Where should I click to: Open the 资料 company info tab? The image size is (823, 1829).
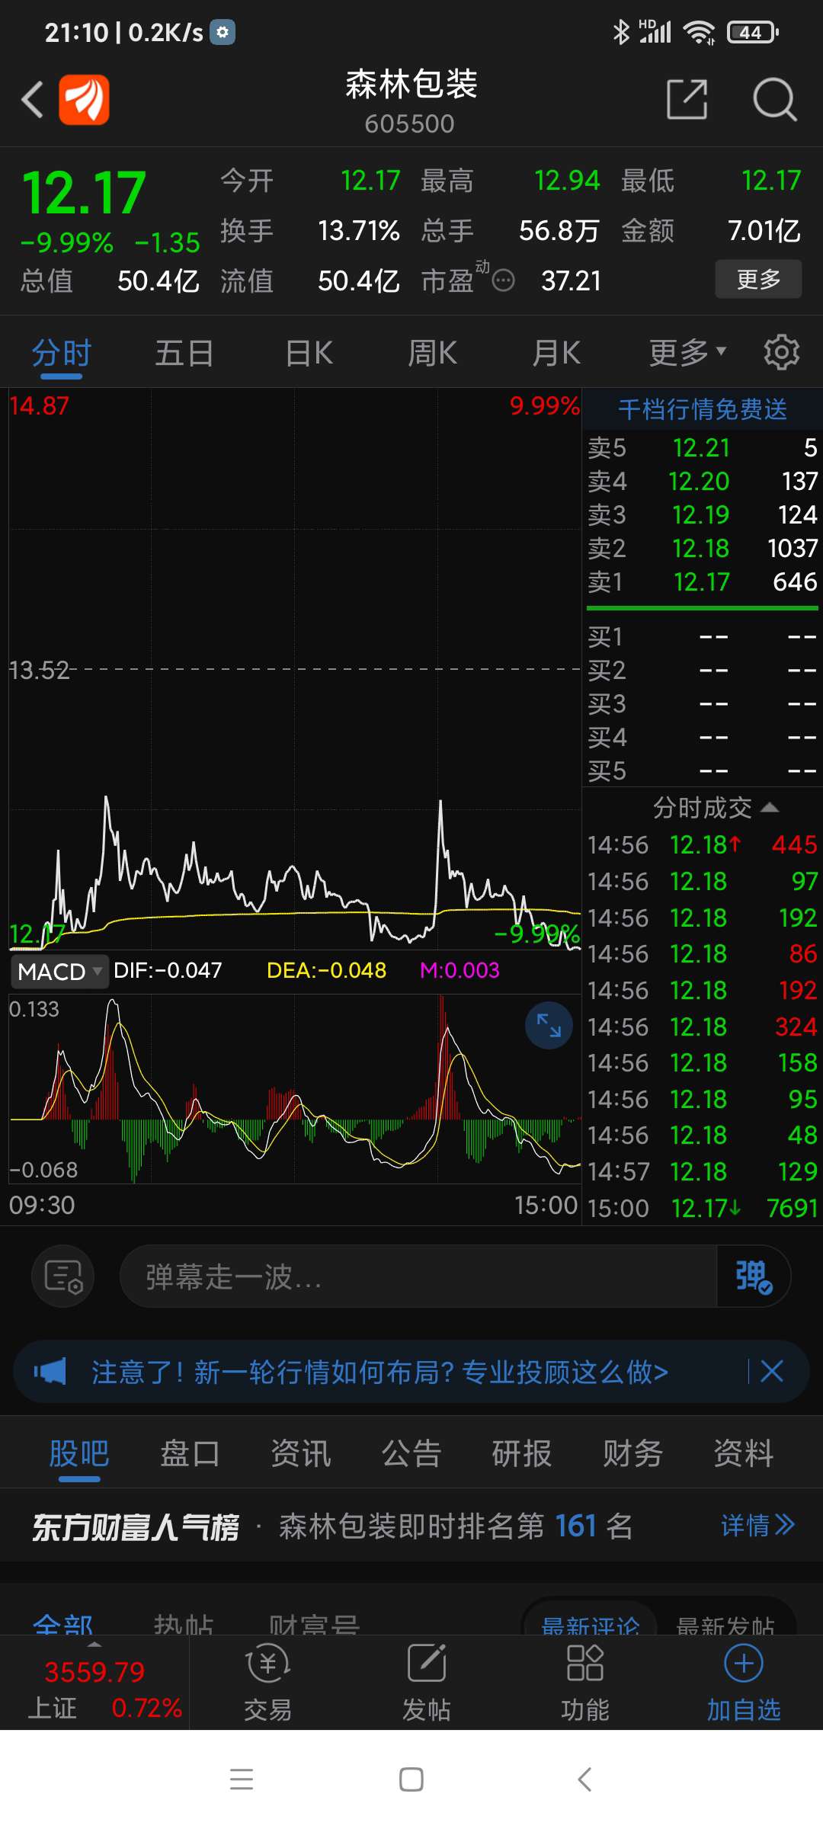click(744, 1453)
